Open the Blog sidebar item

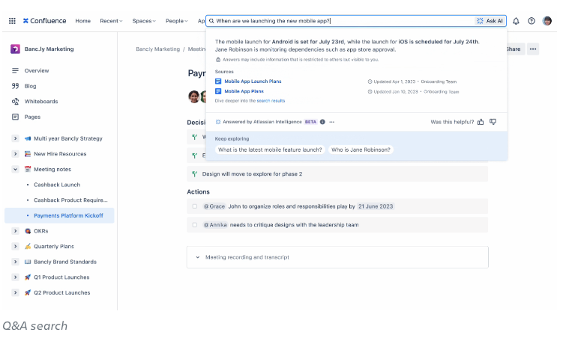31,86
